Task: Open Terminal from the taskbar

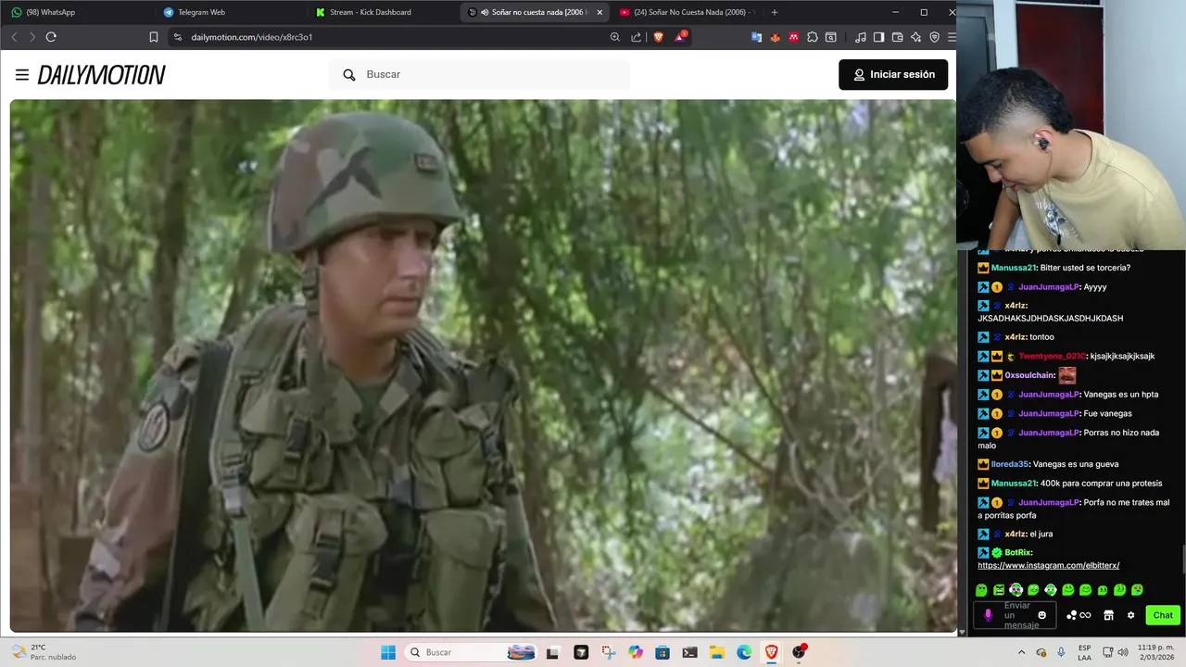Action: [x=689, y=652]
